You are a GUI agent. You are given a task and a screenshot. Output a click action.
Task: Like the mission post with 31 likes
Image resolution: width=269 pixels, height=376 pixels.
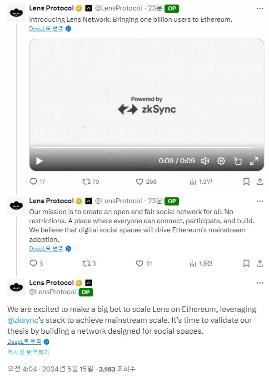144,264
